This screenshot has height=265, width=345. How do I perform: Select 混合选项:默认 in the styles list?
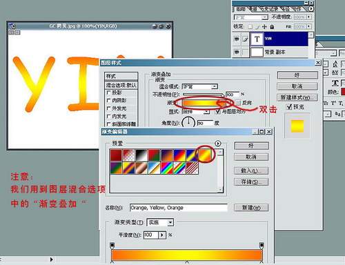pos(121,86)
